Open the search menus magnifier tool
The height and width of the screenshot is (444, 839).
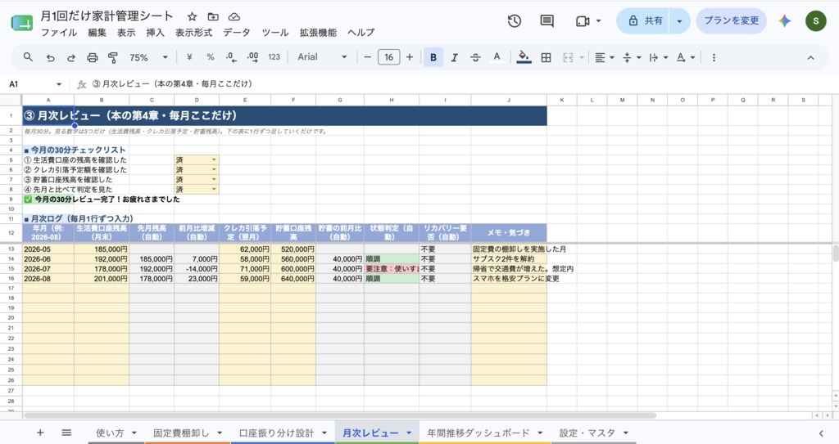click(28, 57)
